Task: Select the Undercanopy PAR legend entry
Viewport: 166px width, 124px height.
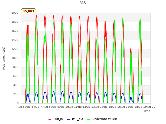Action: point(102,119)
